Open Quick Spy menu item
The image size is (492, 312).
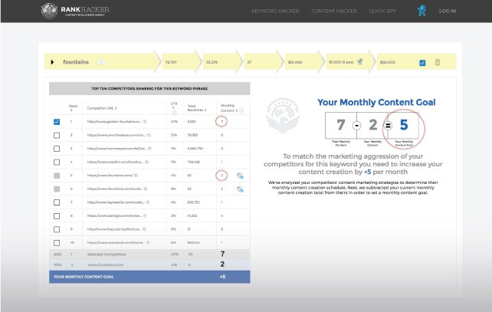click(382, 11)
